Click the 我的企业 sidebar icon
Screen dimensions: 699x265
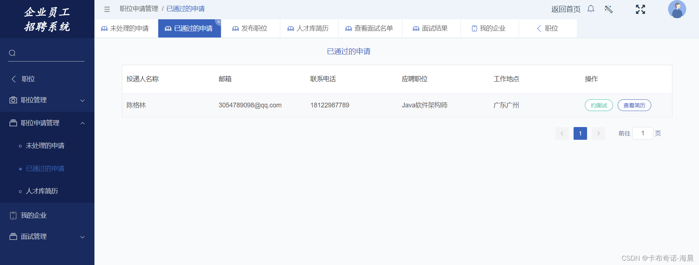point(13,215)
